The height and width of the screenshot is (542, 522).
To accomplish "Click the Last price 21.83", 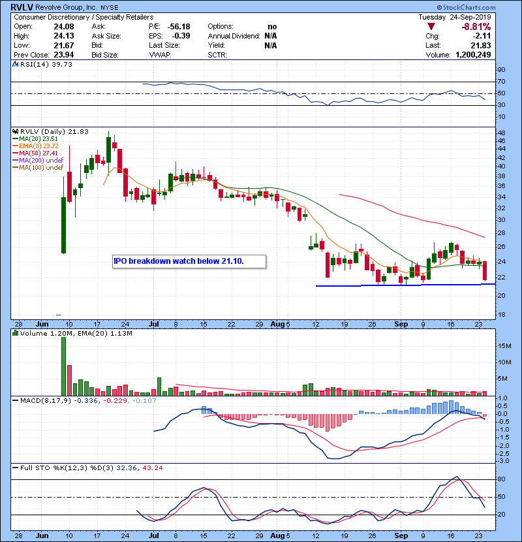I will point(481,45).
